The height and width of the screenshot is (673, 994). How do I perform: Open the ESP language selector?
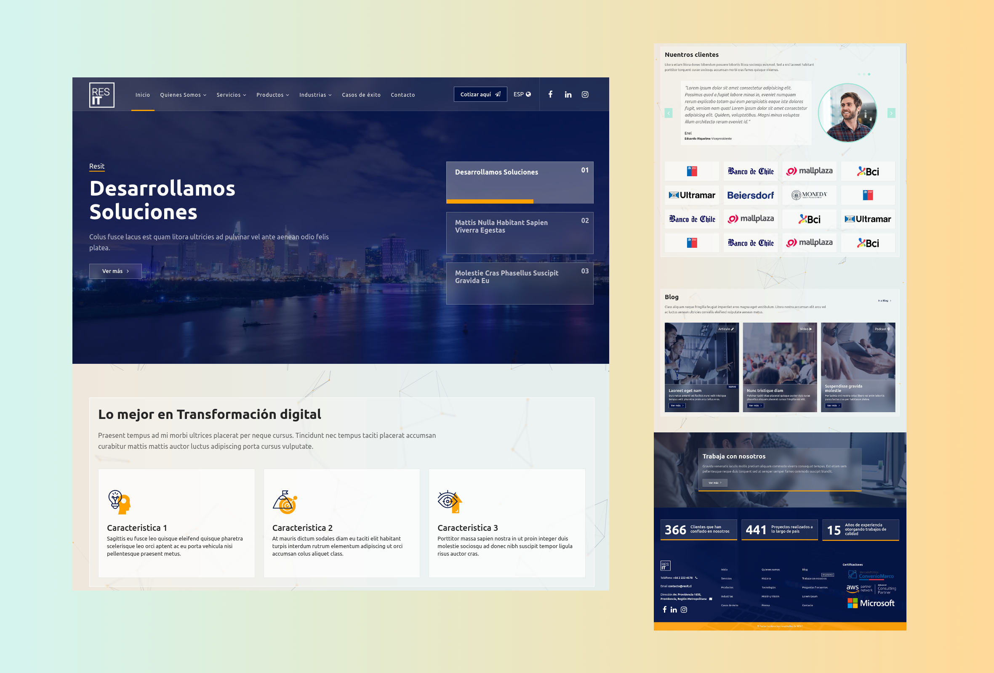pos(522,95)
